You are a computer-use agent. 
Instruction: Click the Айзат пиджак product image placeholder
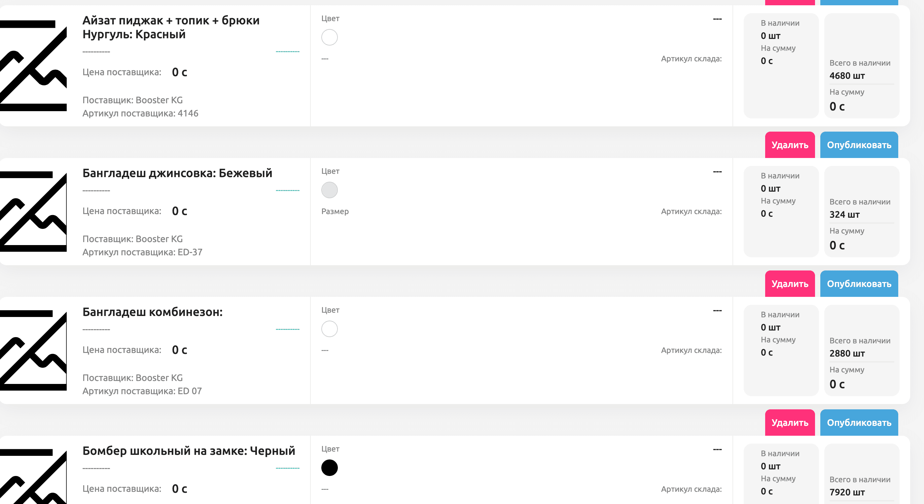click(x=33, y=66)
